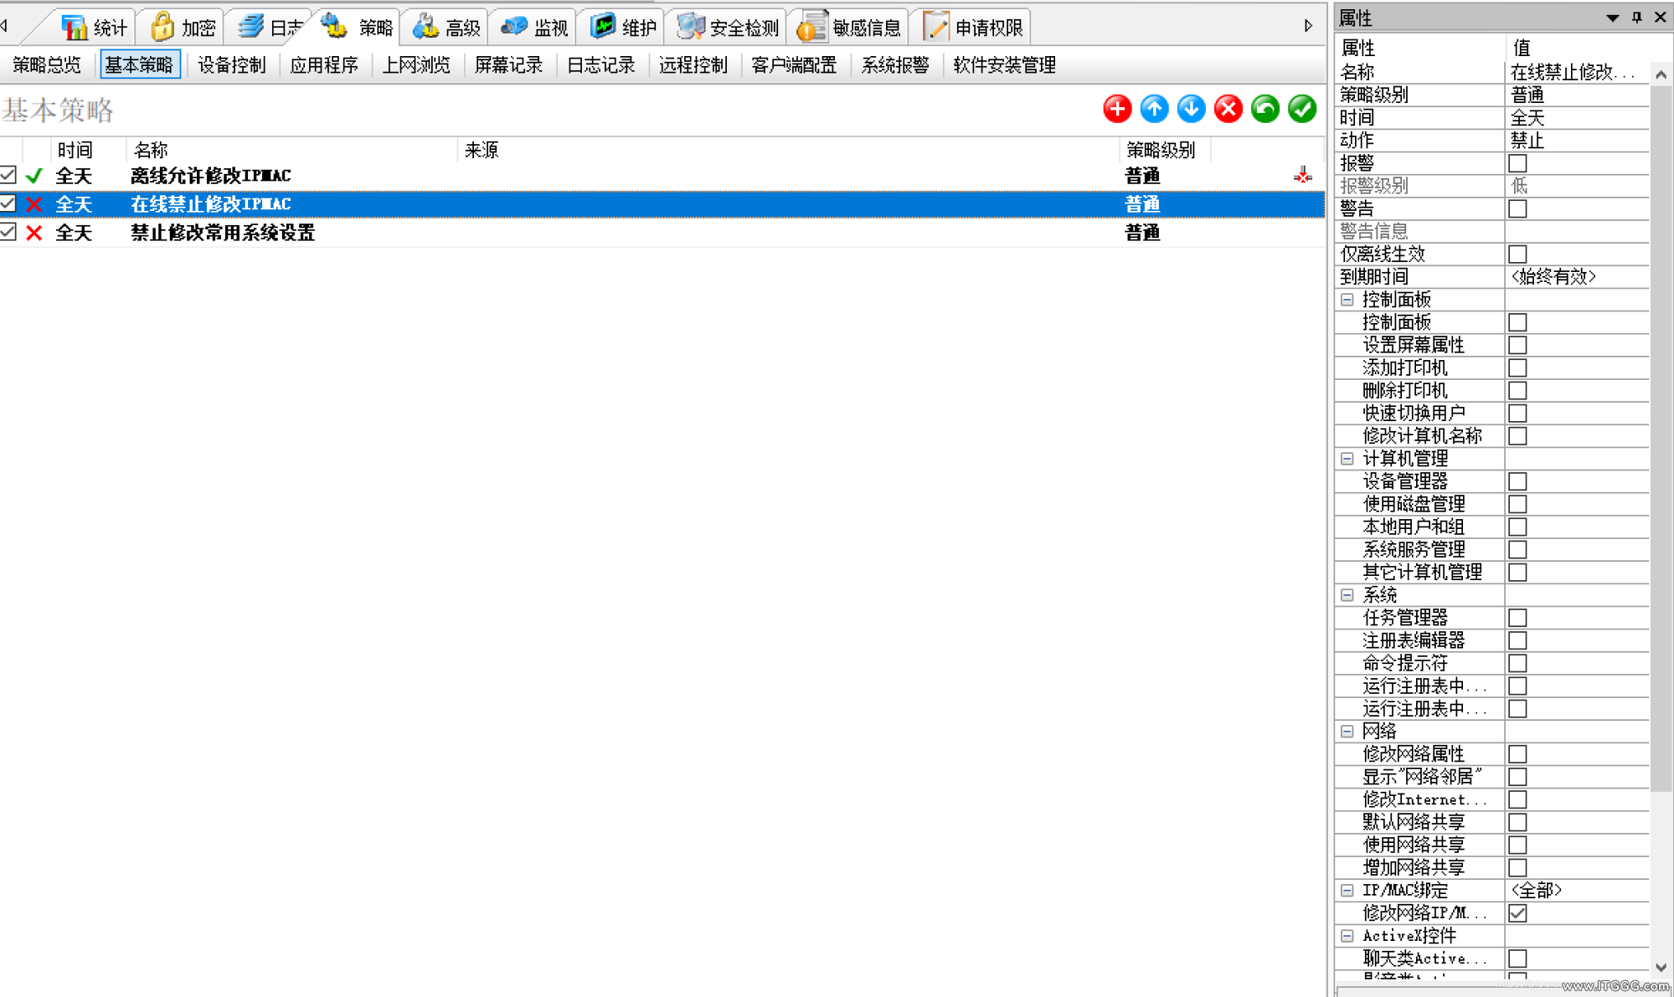Open the 统计 statistics tab

pos(95,28)
